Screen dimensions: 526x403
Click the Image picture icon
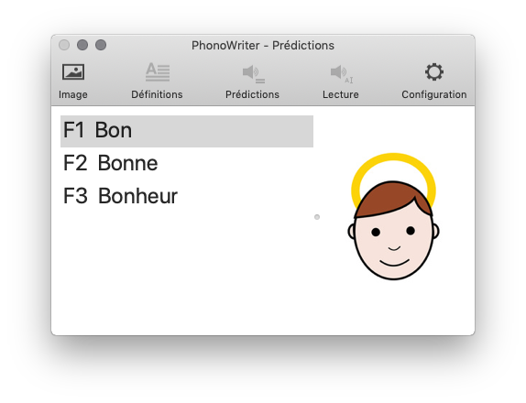point(73,71)
